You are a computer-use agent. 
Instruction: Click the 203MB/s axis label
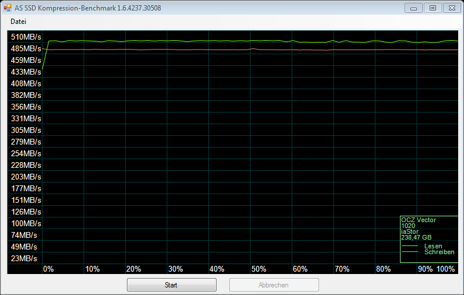[x=26, y=177]
